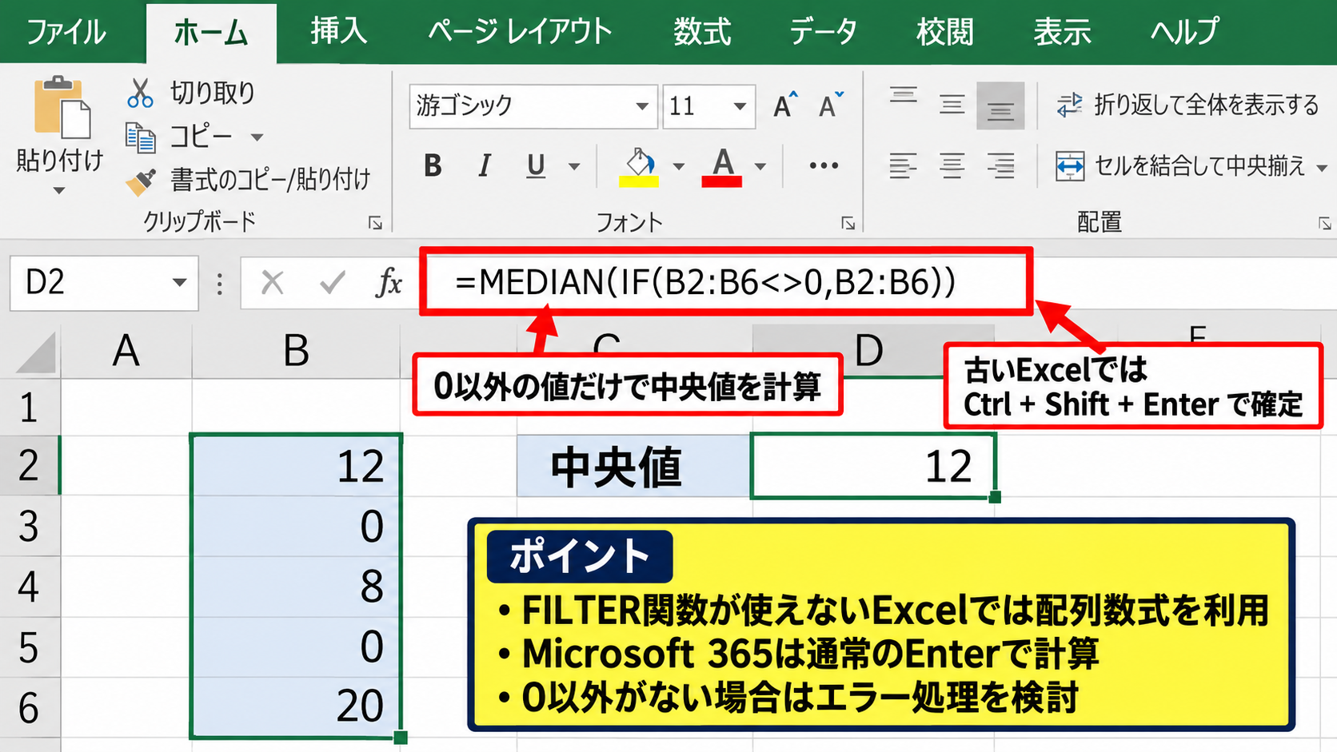Expand Name Box dropdown next to D2

point(180,282)
